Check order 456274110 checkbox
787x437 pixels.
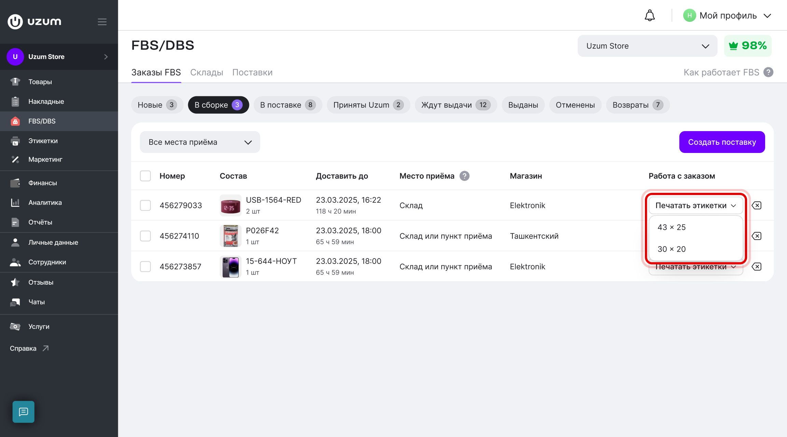point(146,236)
